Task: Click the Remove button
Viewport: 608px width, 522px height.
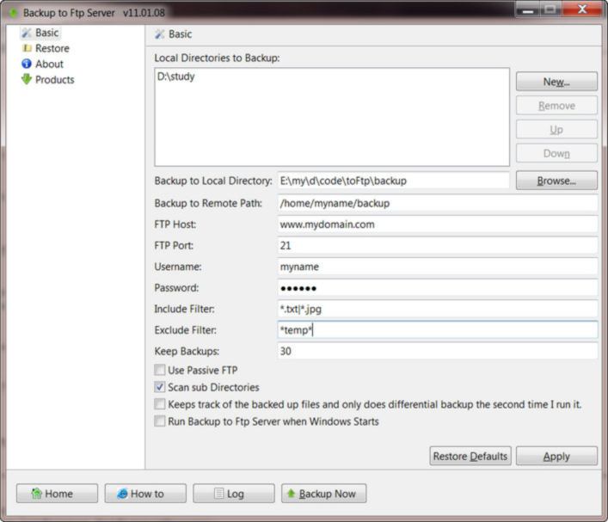Action: coord(556,106)
